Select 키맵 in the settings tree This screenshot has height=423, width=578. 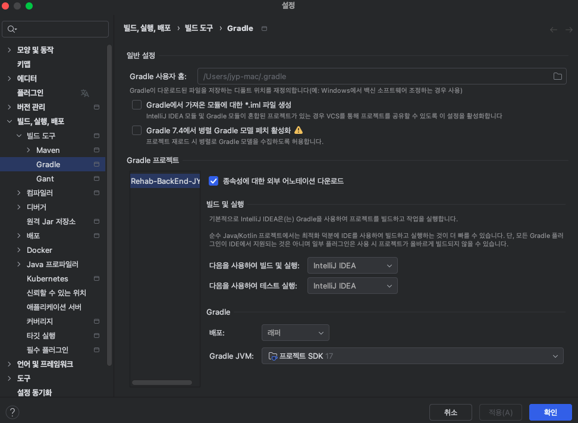[x=24, y=64]
